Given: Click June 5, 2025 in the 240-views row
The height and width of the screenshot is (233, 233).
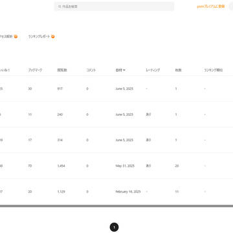Looking at the screenshot, I should (x=124, y=115).
